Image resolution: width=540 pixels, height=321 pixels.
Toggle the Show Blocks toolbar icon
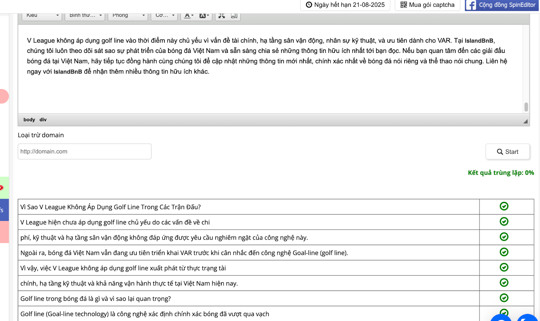click(234, 16)
